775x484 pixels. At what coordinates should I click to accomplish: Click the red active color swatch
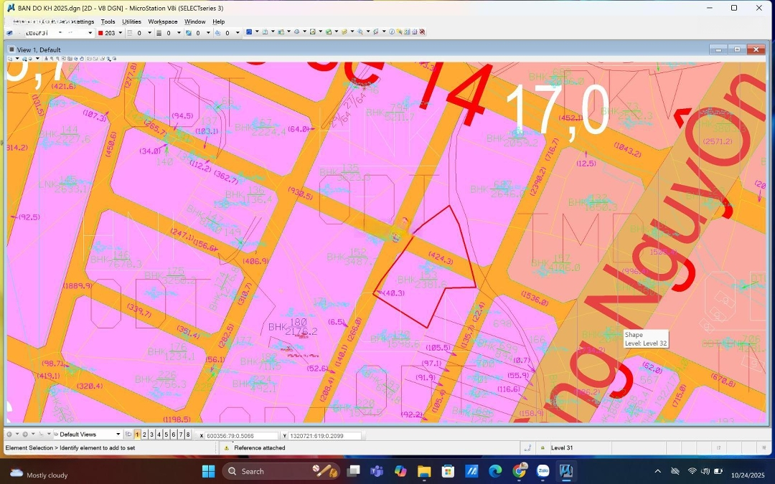click(100, 33)
